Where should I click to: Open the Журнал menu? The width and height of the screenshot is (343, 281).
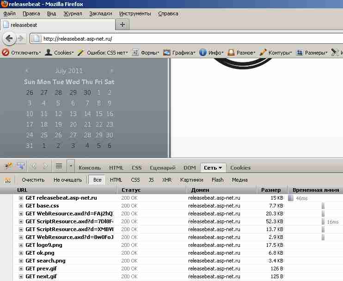click(x=73, y=13)
